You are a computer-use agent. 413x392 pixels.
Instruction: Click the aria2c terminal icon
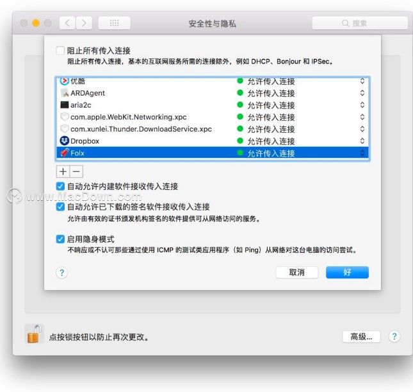coord(64,105)
